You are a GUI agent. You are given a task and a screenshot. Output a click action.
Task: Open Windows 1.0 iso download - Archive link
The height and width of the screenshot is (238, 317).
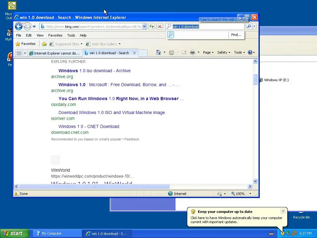[x=94, y=71]
